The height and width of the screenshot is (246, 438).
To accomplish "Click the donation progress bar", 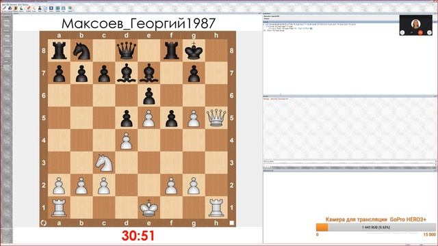I will tap(376, 228).
